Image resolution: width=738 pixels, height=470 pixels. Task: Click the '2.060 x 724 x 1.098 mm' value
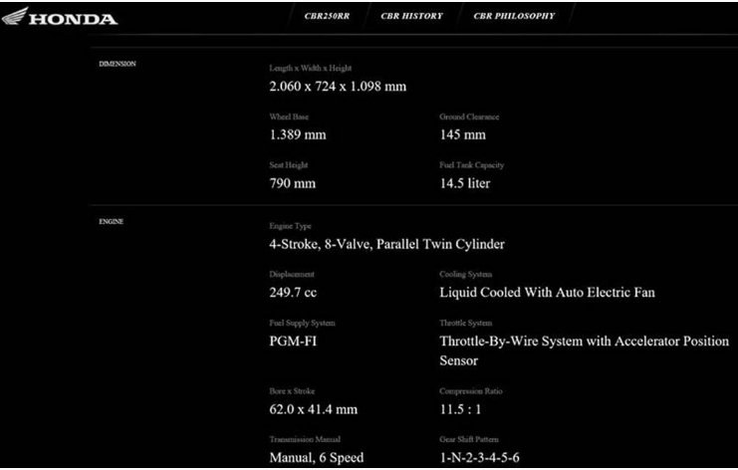click(x=338, y=87)
